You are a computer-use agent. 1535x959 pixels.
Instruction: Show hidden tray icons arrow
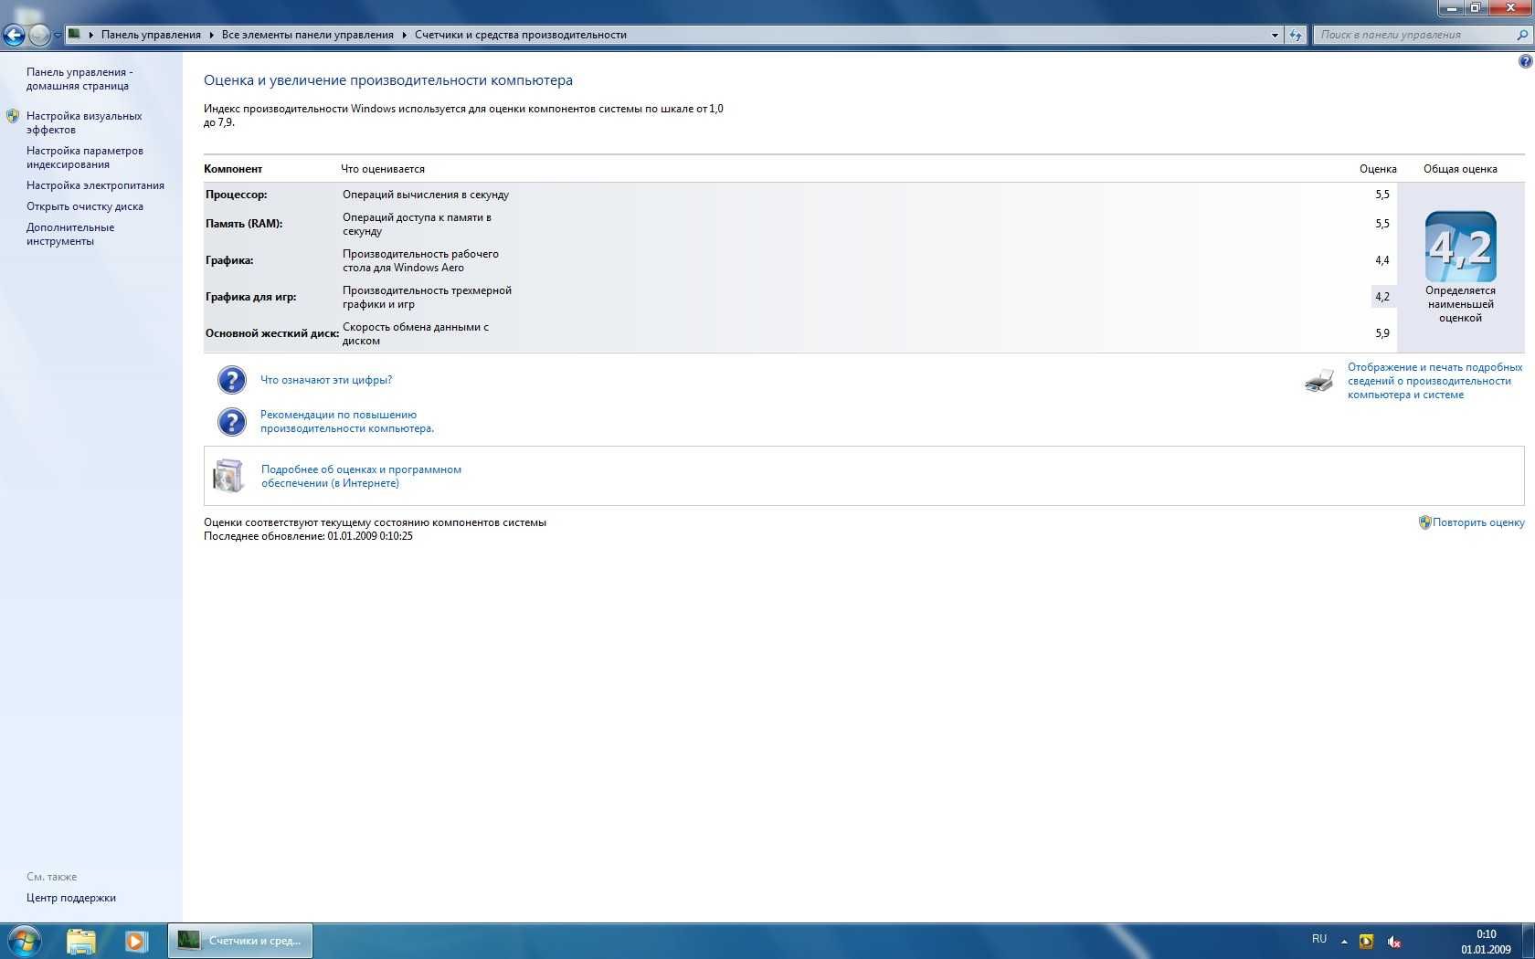point(1344,942)
